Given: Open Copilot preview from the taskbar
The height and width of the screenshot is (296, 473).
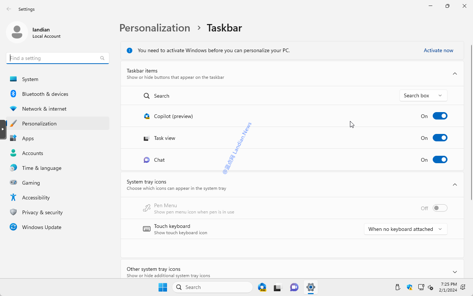Looking at the screenshot, I should (262, 287).
